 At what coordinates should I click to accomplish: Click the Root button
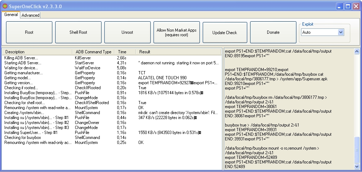coord(29,32)
